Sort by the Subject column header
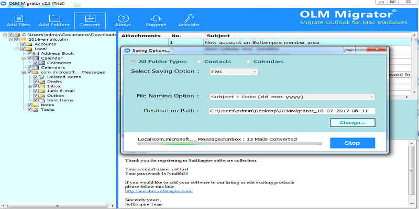This screenshot has height=209, width=419. coord(307,36)
